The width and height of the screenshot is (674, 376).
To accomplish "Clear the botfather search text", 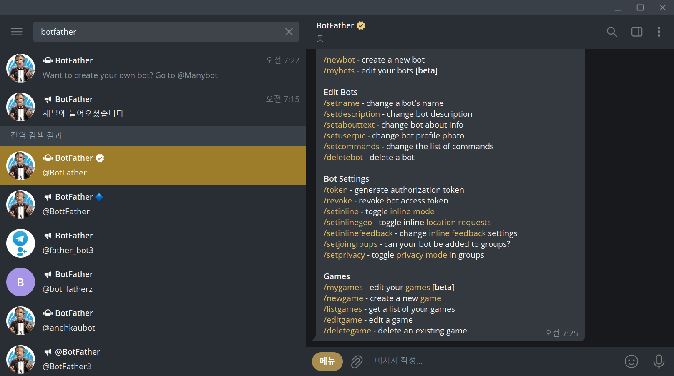I will click(289, 32).
